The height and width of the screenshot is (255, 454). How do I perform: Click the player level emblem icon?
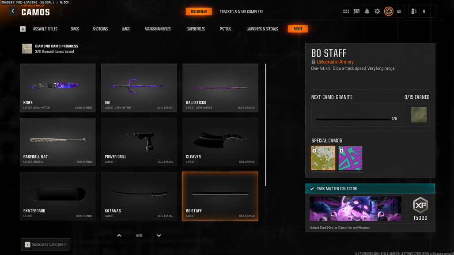pyautogui.click(x=389, y=11)
